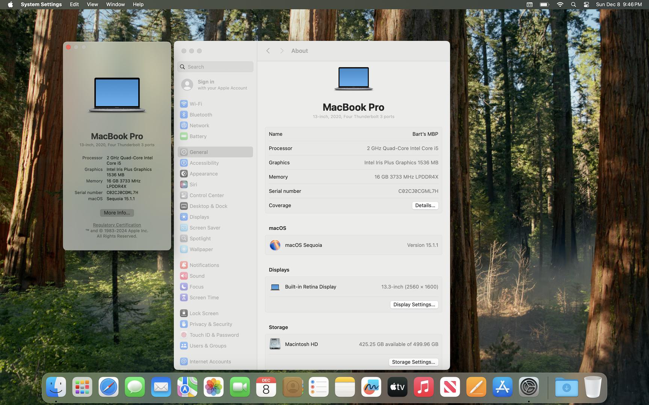
Task: Launch Freeform from the Dock
Action: (371, 387)
